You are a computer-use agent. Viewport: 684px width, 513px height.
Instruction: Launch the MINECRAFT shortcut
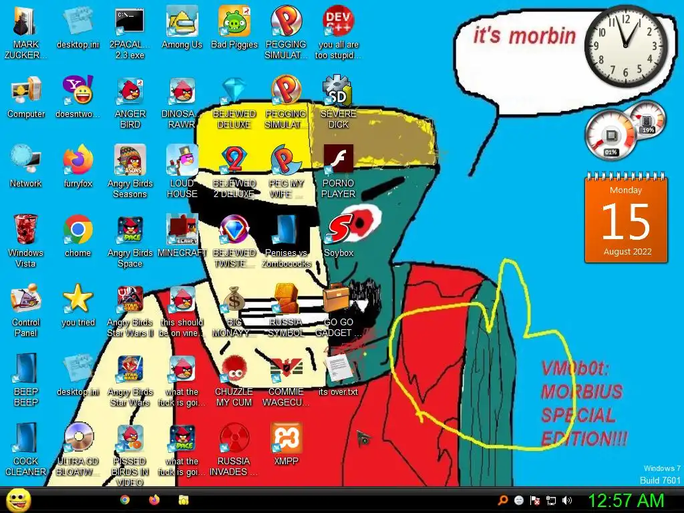(182, 230)
